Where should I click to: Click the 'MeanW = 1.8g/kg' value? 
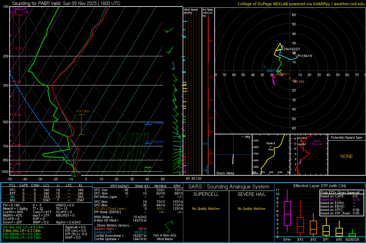click(15, 209)
